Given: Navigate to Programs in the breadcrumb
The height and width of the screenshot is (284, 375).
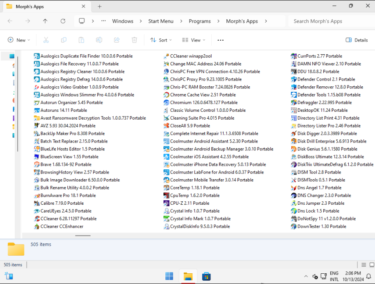Looking at the screenshot, I should [200, 21].
